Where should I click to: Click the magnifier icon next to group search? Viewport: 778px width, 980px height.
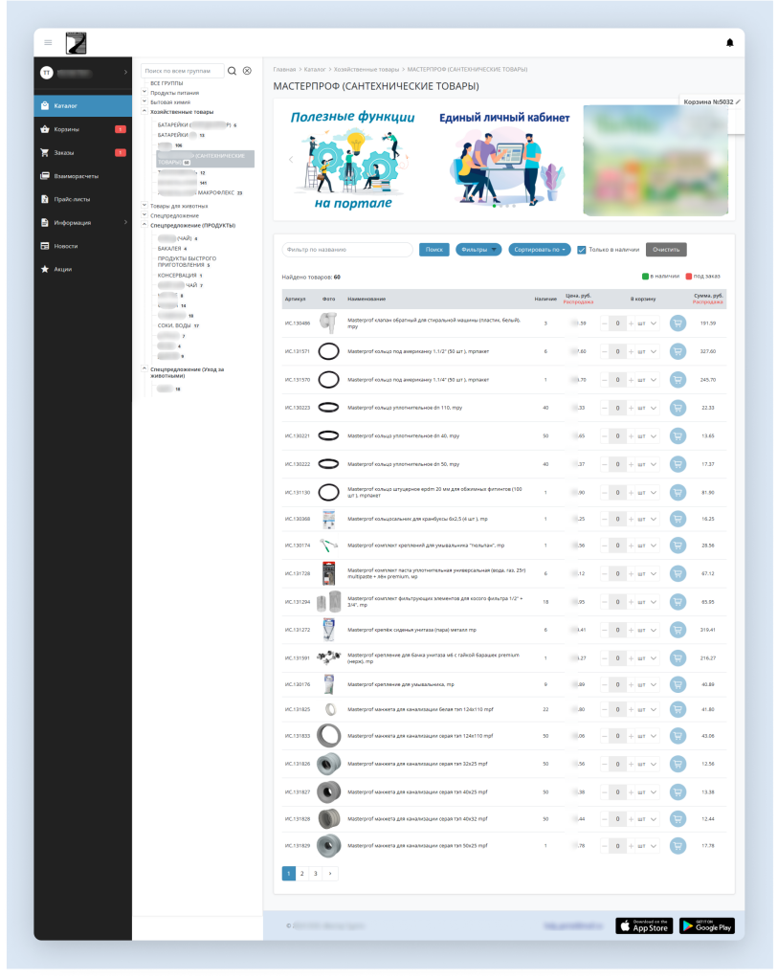[x=233, y=71]
